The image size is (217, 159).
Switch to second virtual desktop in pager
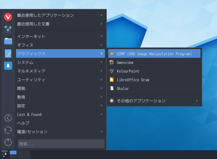point(20,153)
